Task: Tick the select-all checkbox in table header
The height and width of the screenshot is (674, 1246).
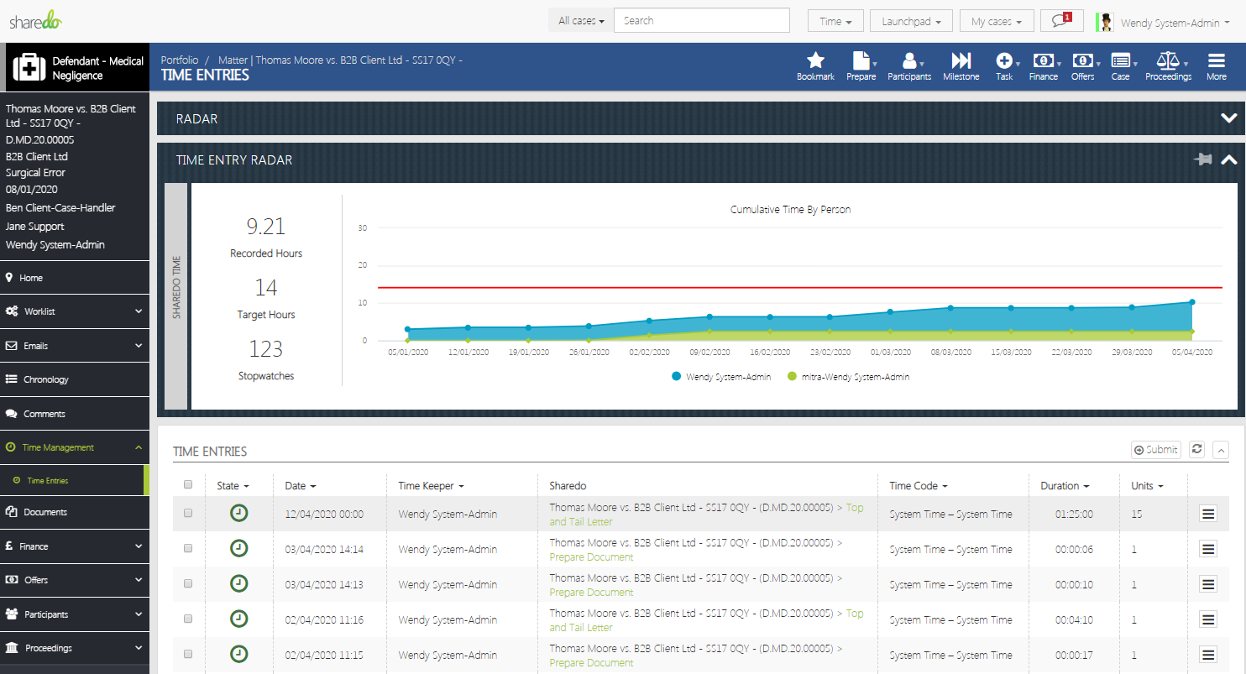Action: (x=188, y=485)
